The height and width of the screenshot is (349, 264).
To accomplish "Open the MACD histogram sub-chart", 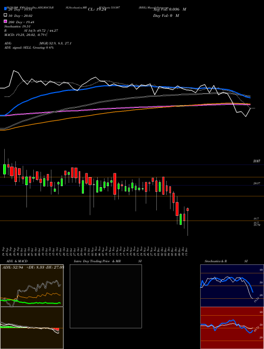I will coord(32,328).
